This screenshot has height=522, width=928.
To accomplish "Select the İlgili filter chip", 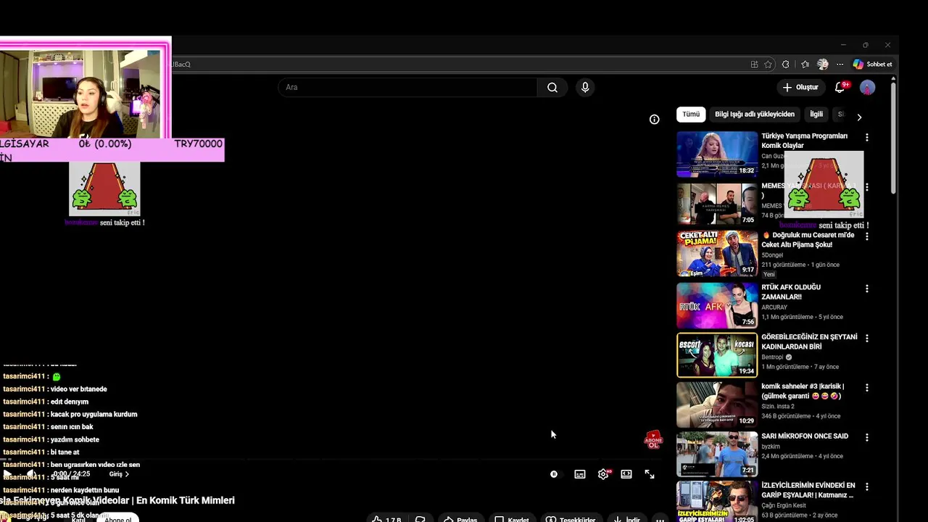I will (816, 114).
